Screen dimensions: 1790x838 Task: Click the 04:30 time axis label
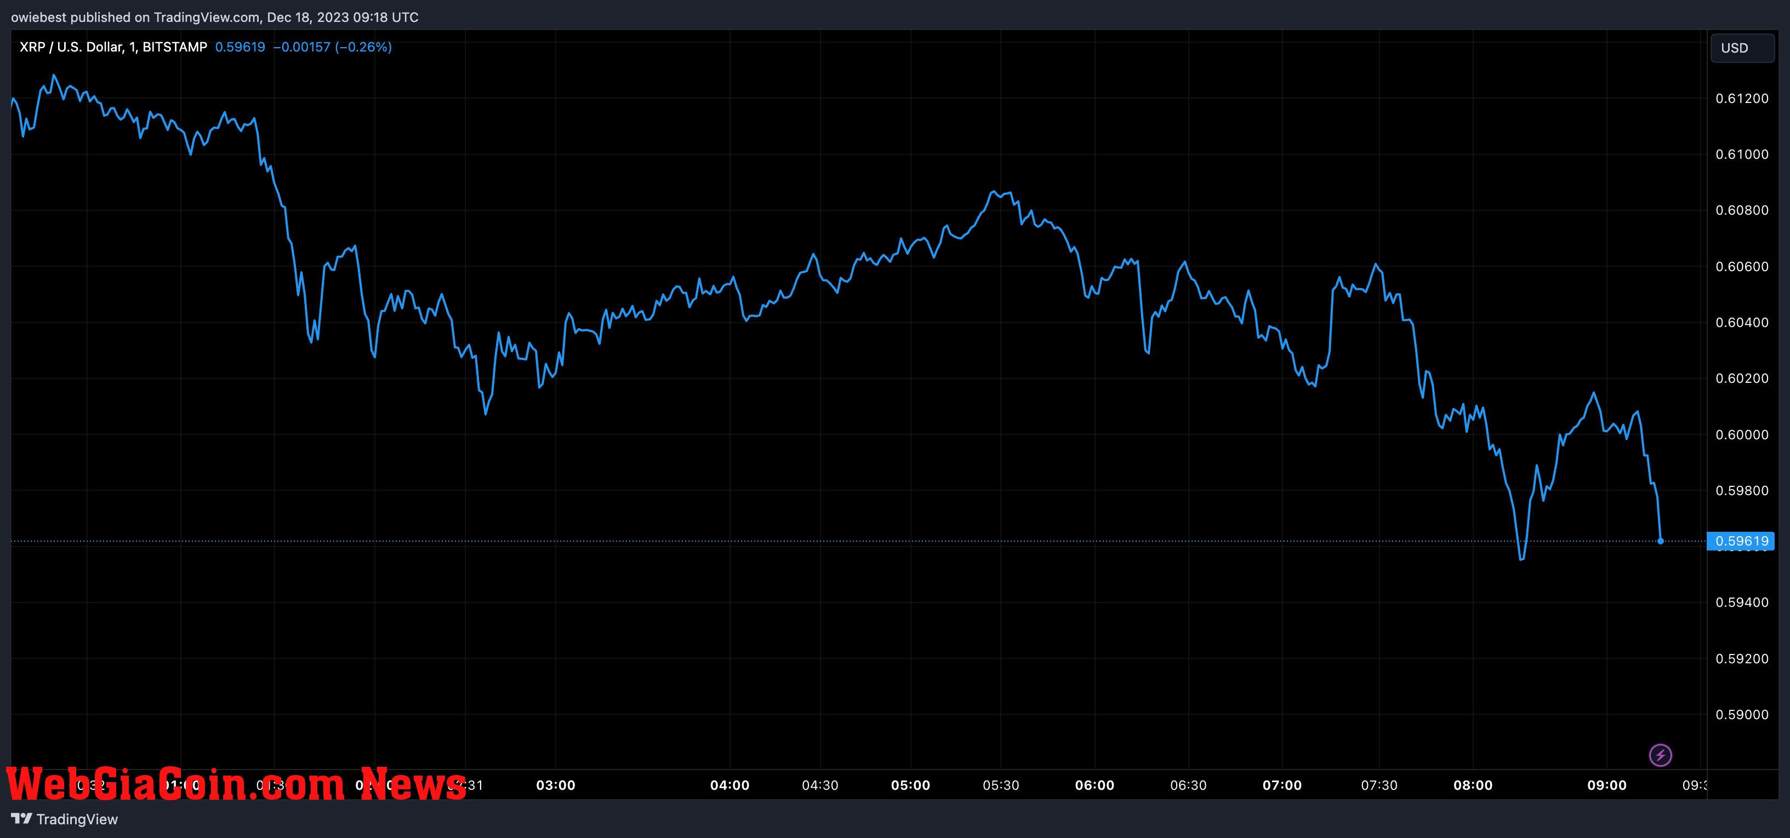click(820, 785)
